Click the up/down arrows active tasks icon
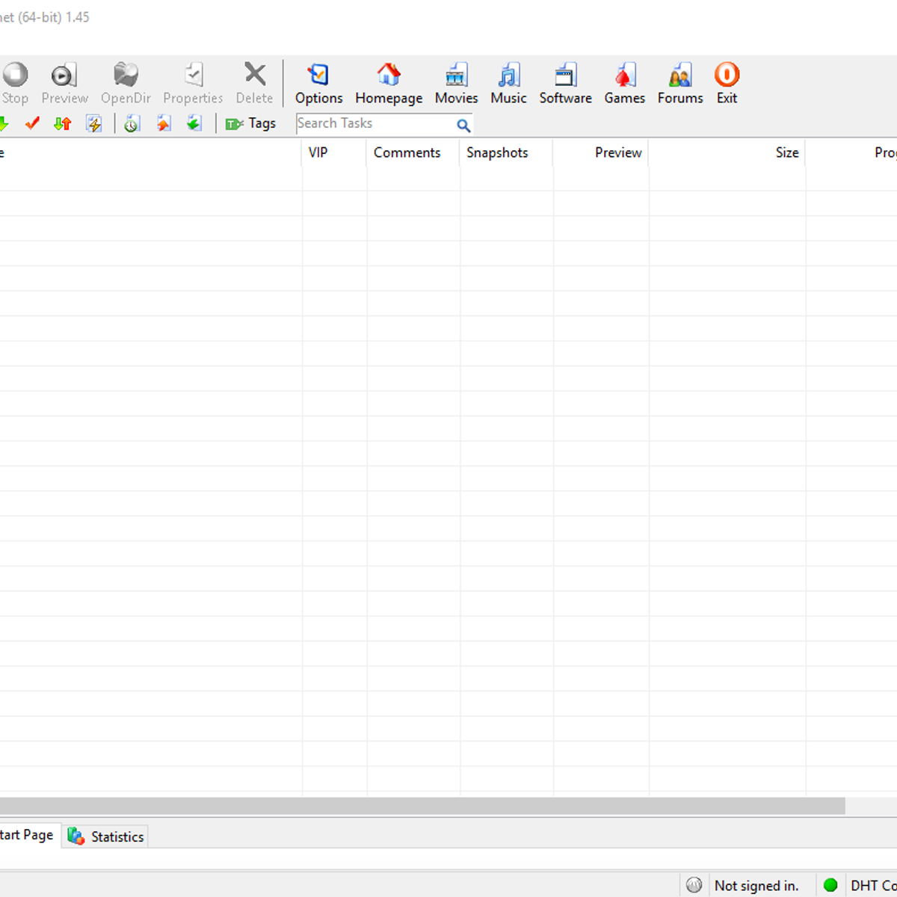This screenshot has height=897, width=897. [x=63, y=123]
